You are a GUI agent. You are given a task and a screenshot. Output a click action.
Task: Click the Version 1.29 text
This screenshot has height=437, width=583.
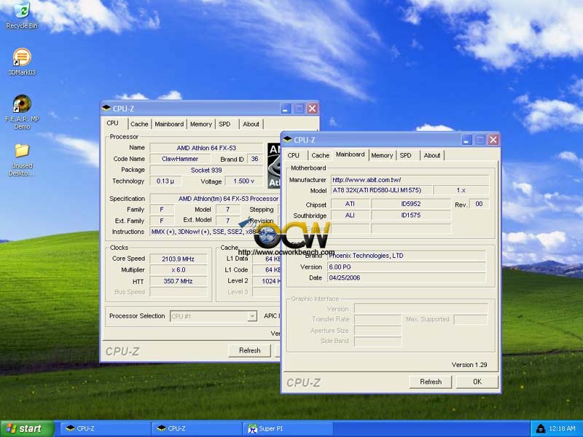[x=469, y=365]
